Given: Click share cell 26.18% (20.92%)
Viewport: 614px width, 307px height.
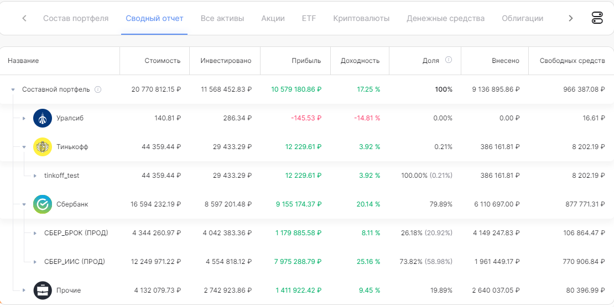Looking at the screenshot, I should click(x=427, y=233).
